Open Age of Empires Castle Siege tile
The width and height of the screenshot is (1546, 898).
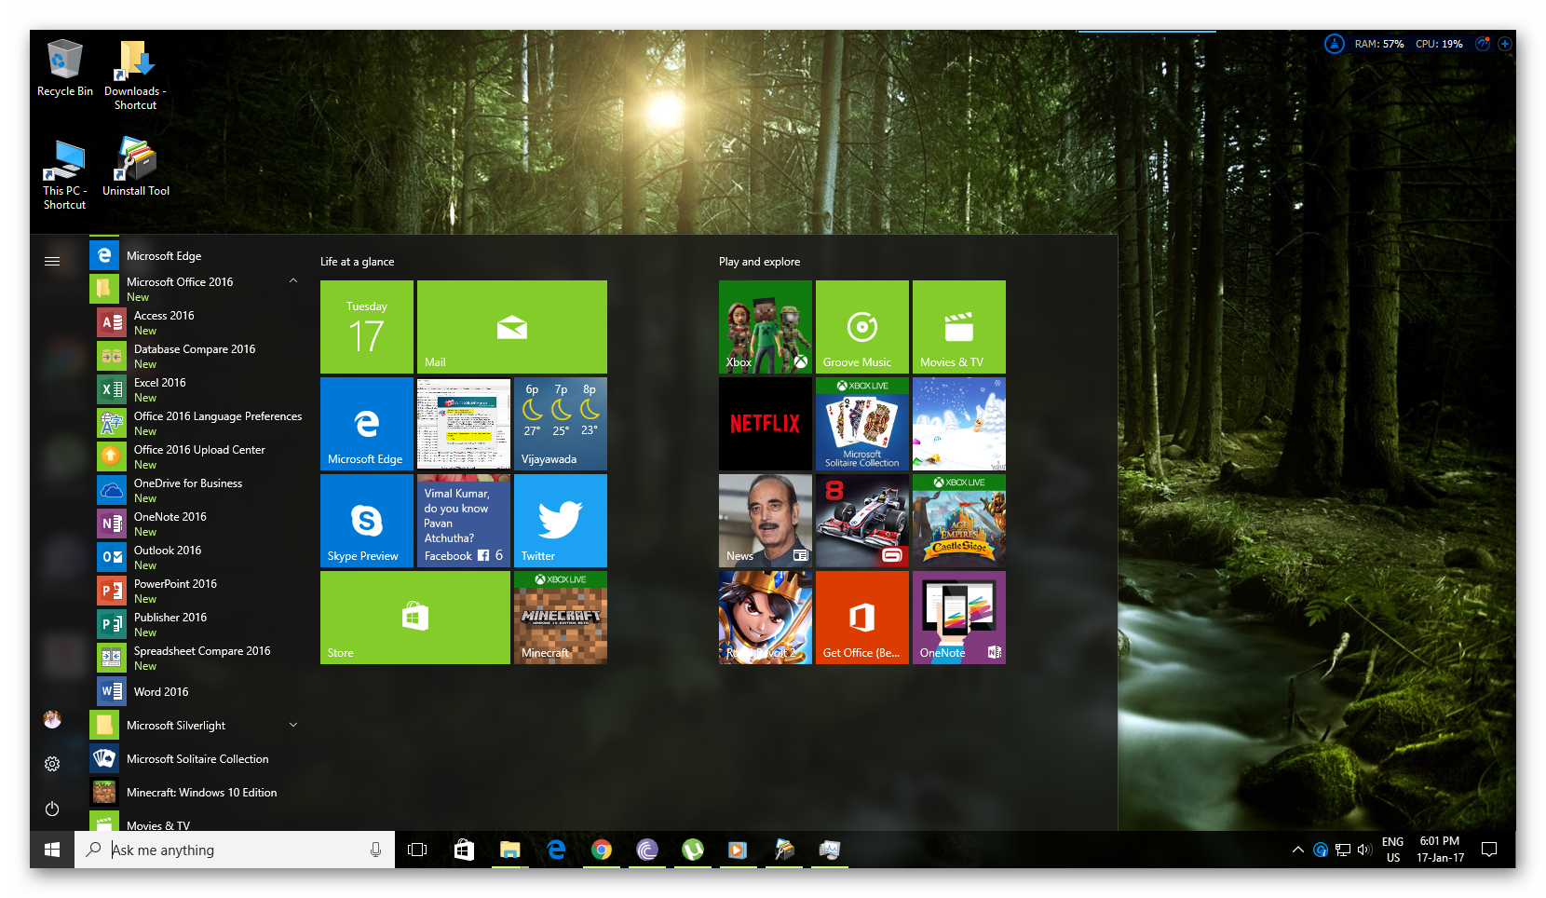click(959, 521)
